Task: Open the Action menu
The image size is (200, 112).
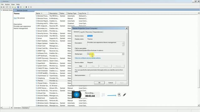Action: [x=7, y=4]
